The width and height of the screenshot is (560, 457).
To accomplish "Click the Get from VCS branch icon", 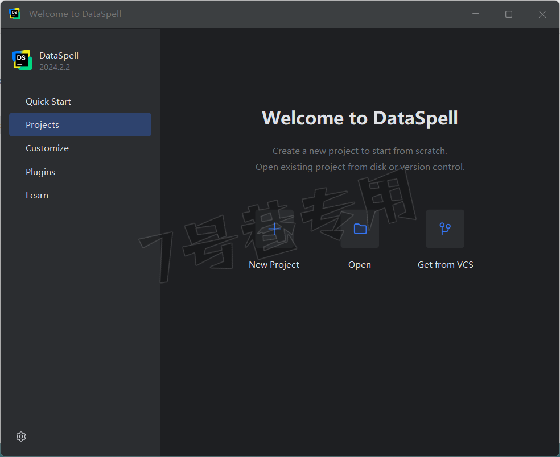I will 445,228.
